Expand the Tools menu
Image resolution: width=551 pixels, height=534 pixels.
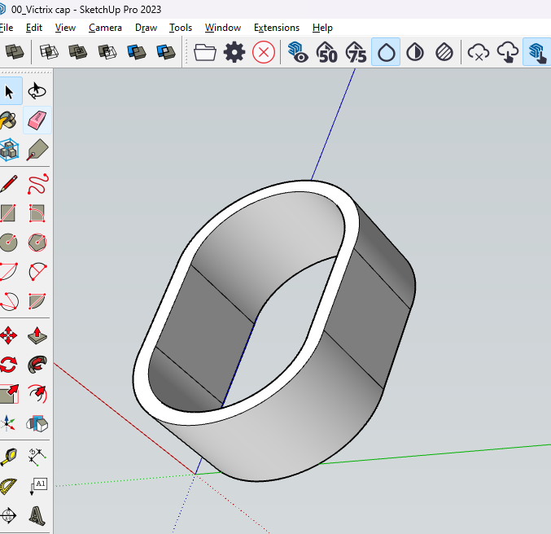tap(181, 28)
